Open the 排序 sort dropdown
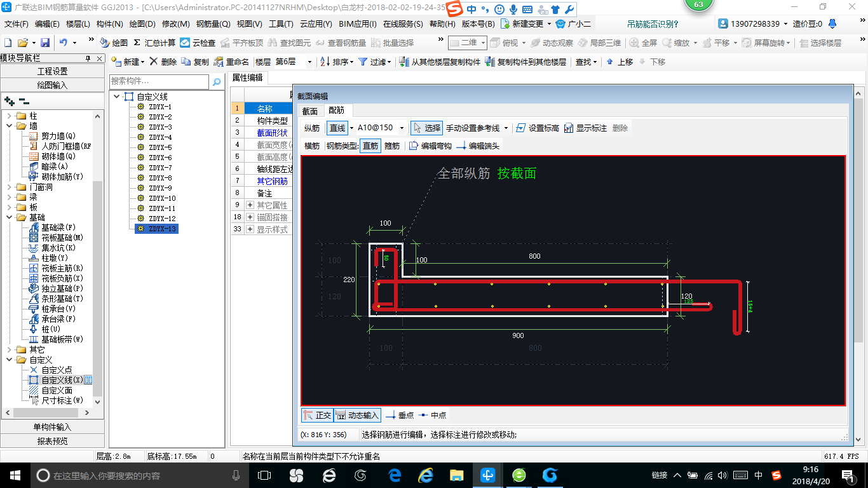The width and height of the screenshot is (868, 488). [337, 62]
